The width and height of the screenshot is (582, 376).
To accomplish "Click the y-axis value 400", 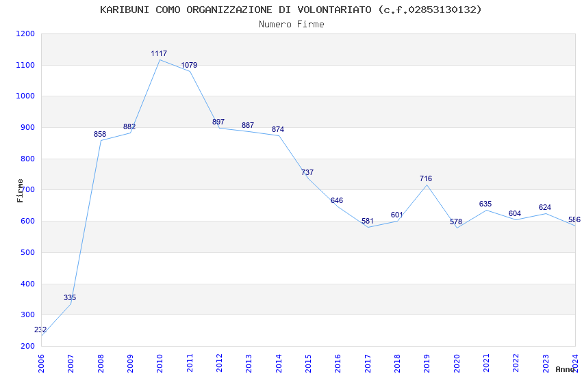I will [x=27, y=284].
